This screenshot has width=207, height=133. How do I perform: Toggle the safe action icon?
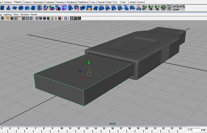(27, 18)
